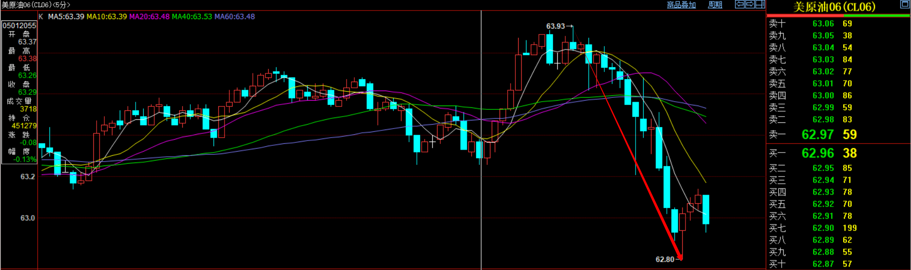Maximize the order book panel icon

click(x=905, y=4)
